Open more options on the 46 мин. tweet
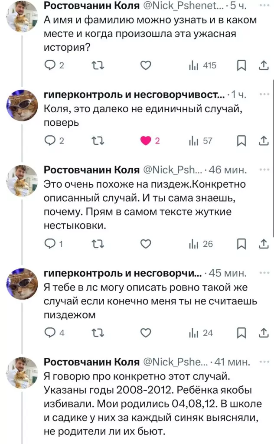The width and height of the screenshot is (274, 444). pos(264,169)
